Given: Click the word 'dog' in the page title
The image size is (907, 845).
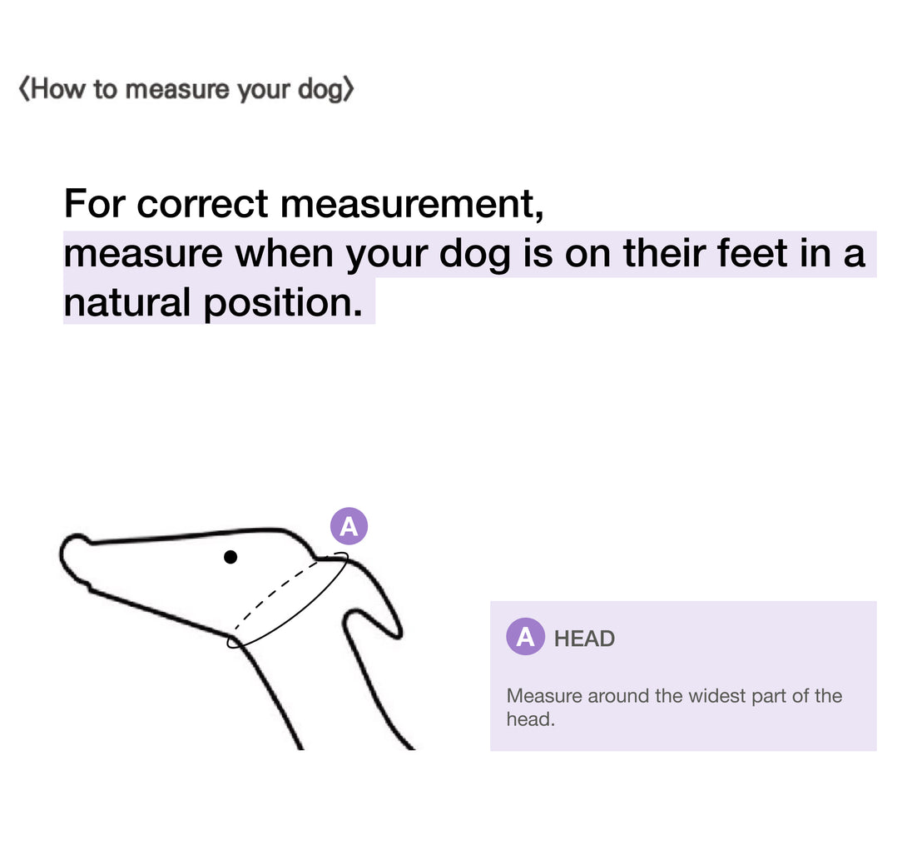Looking at the screenshot, I should 321,90.
